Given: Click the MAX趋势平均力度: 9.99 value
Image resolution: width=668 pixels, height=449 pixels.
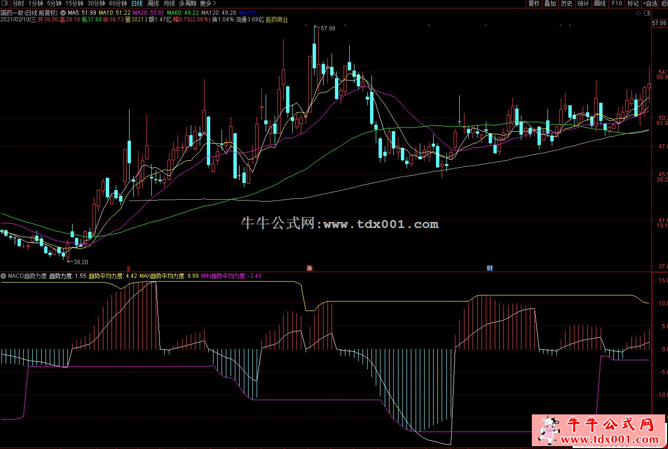Looking at the screenshot, I should pyautogui.click(x=169, y=276).
